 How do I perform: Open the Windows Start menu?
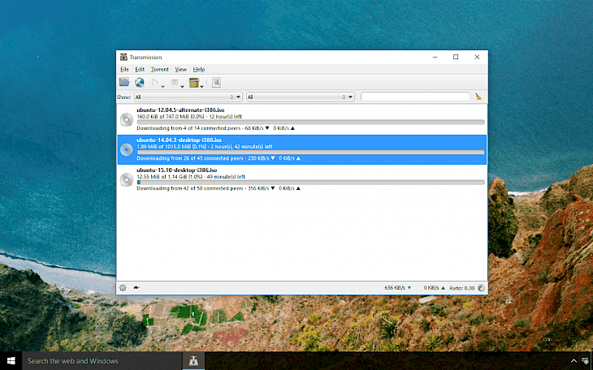tap(11, 361)
